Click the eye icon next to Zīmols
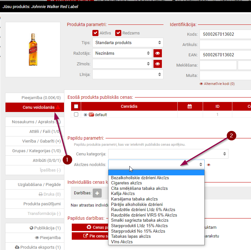Viewport: 251px width, 250px height. pyautogui.click(x=157, y=64)
